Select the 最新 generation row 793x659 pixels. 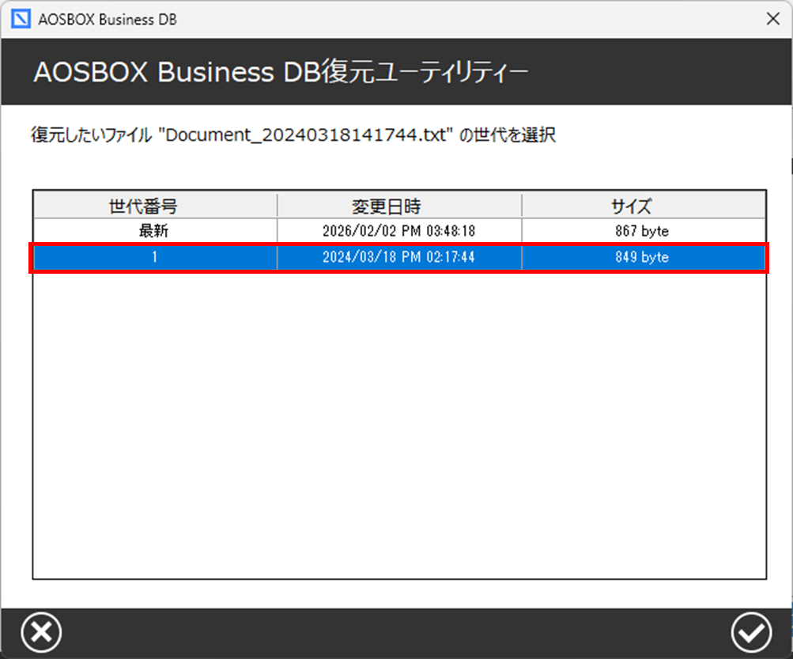[399, 231]
